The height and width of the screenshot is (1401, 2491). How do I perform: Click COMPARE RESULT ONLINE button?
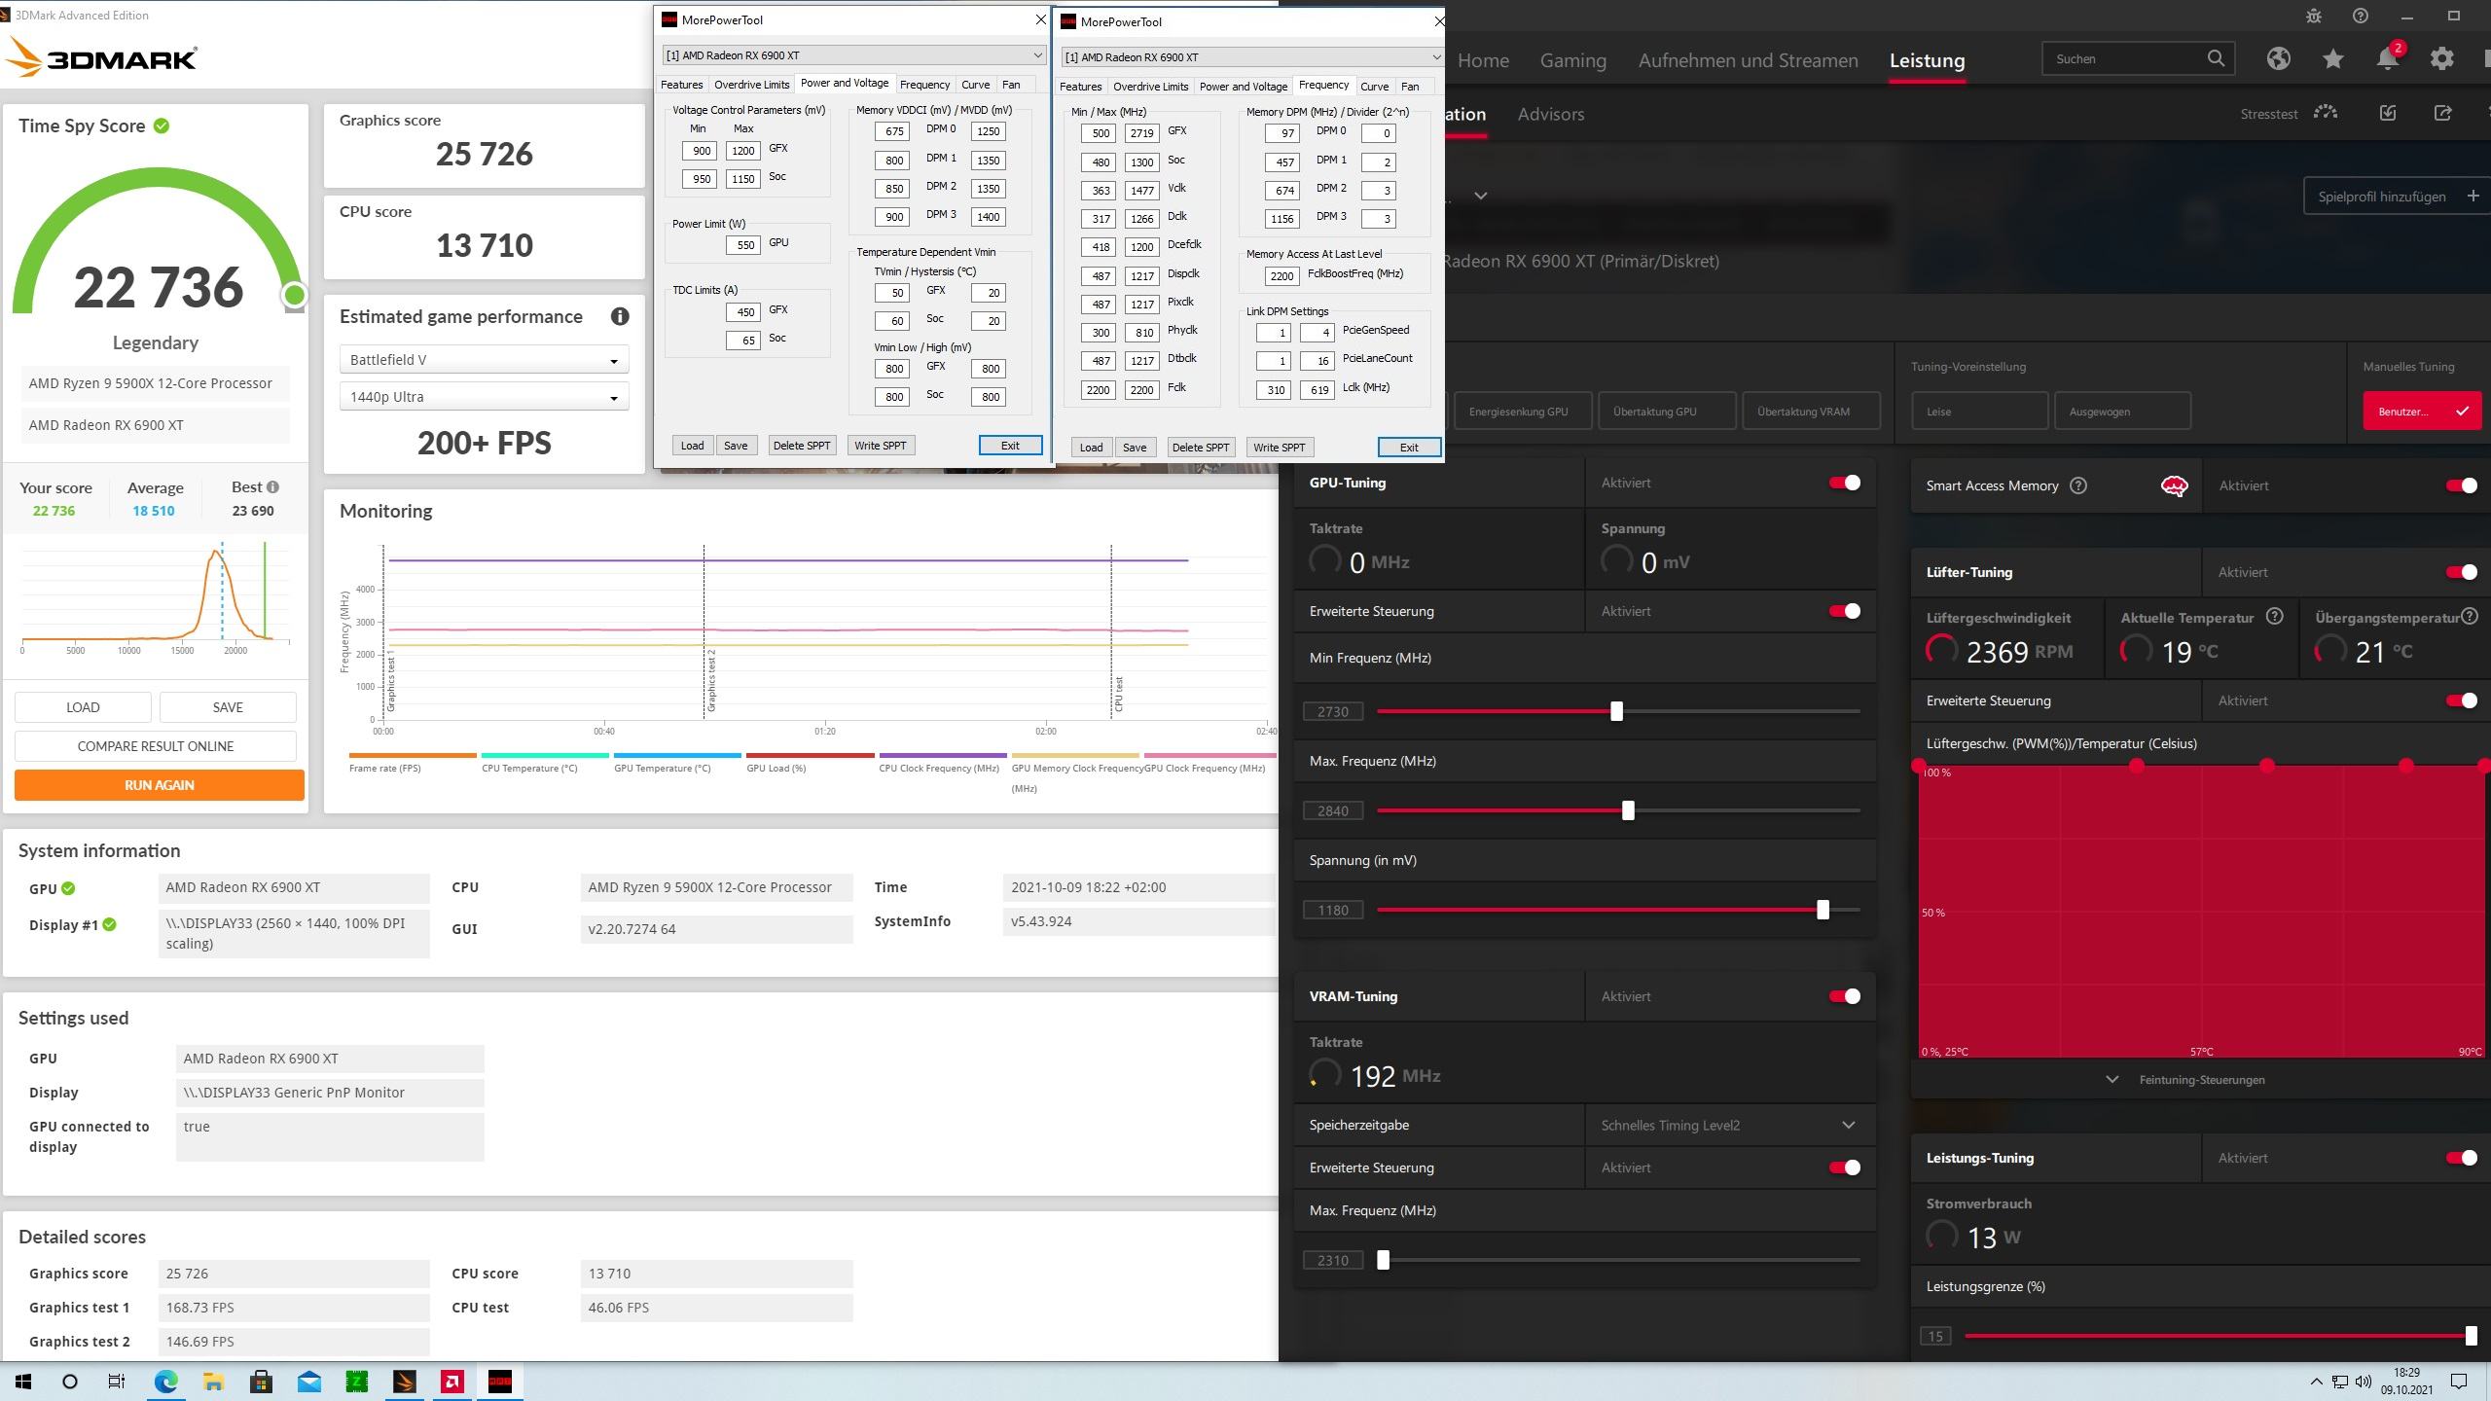point(156,746)
